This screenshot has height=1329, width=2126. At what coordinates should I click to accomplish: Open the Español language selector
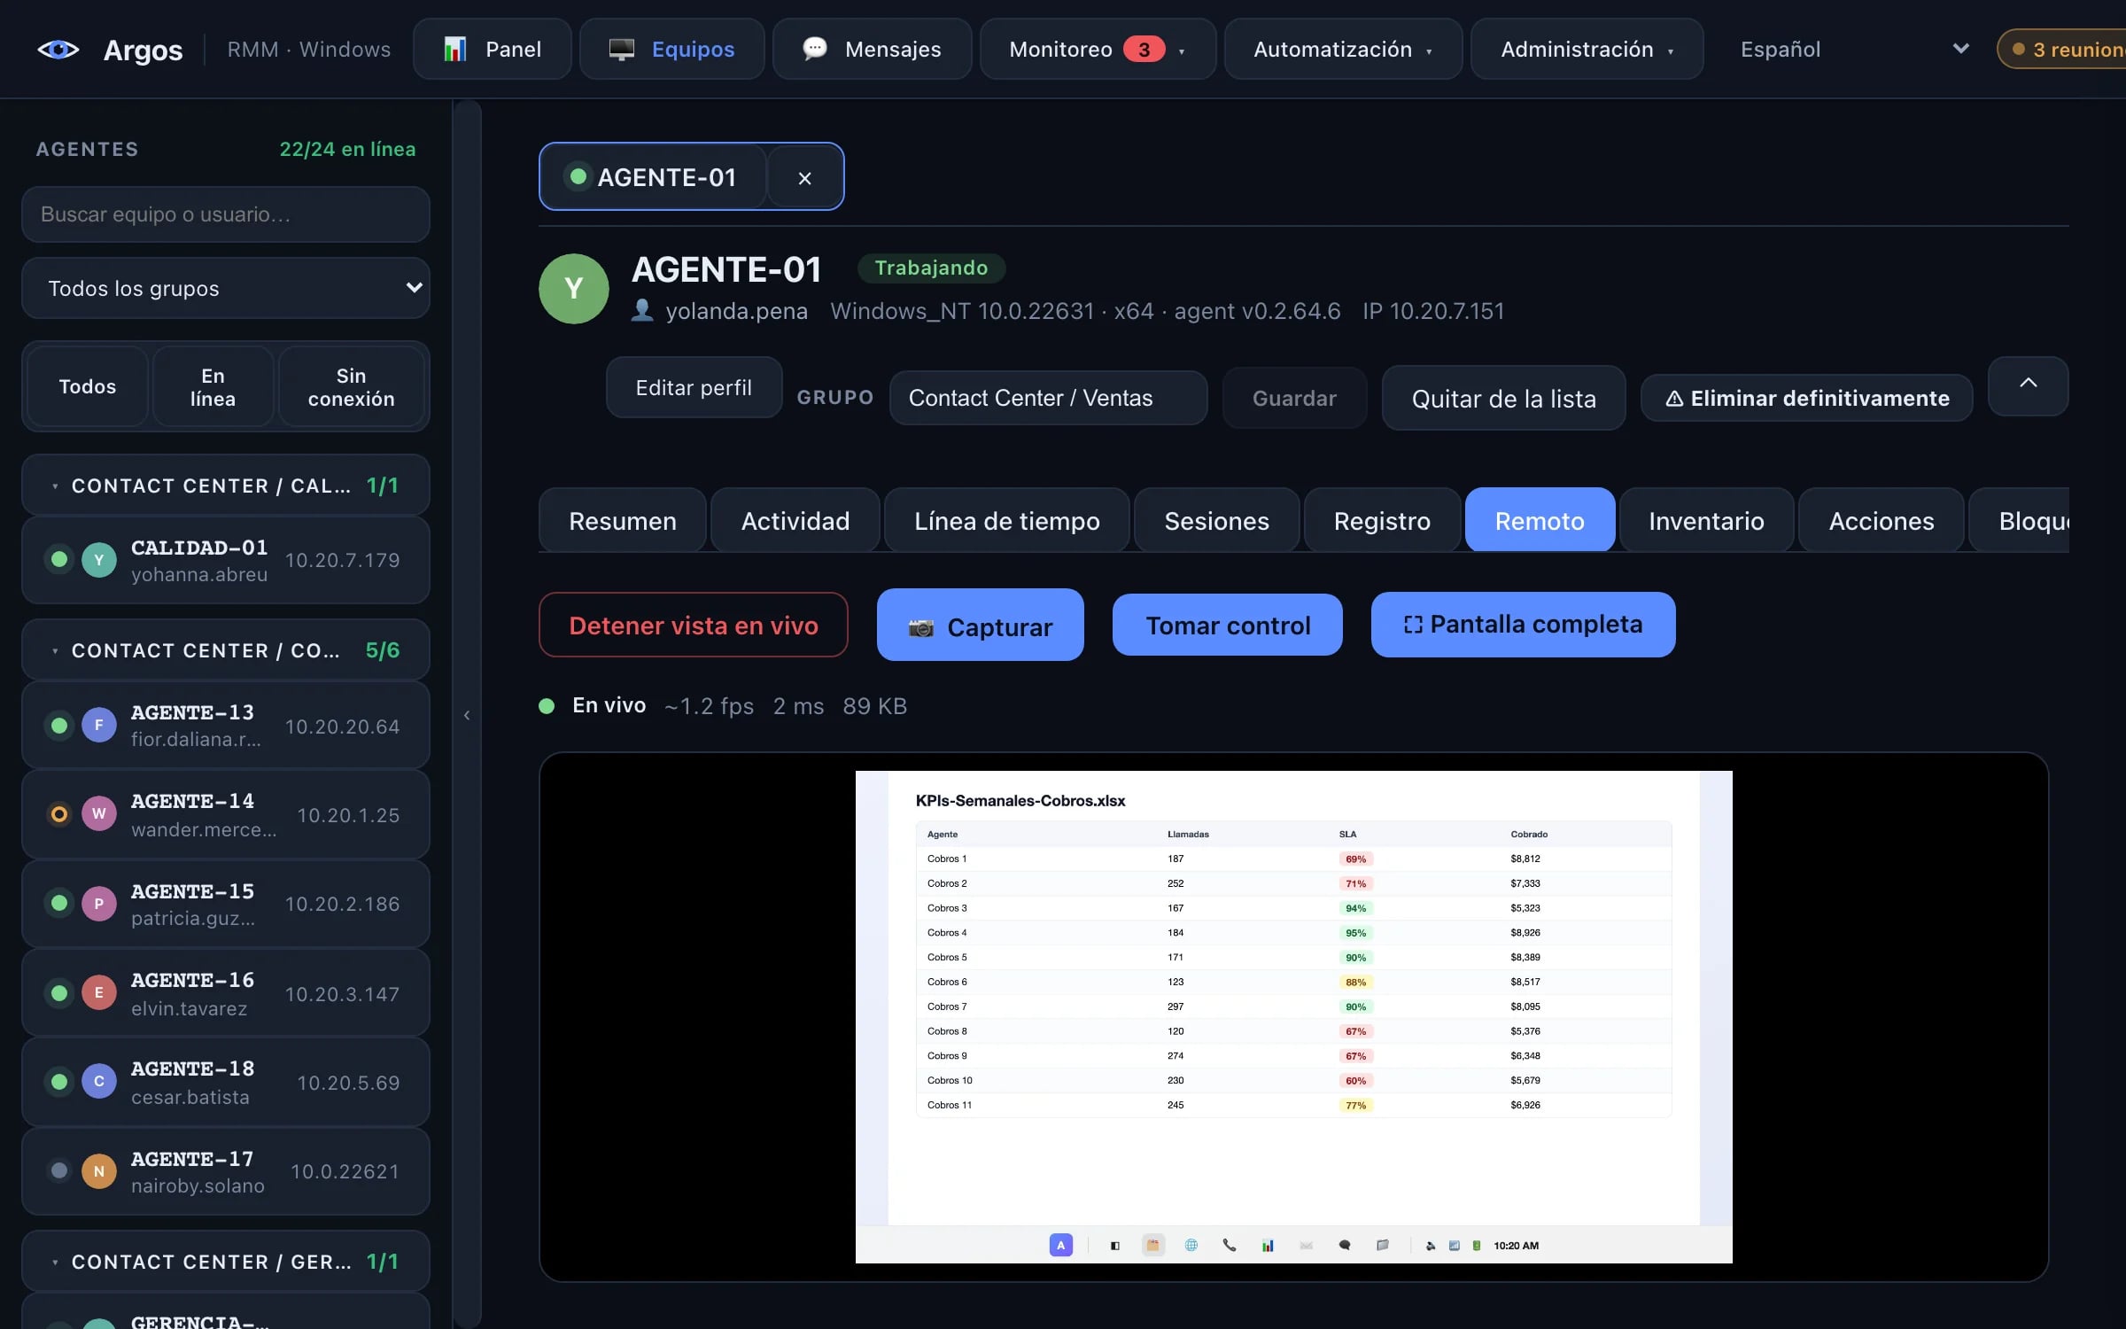[x=1855, y=49]
